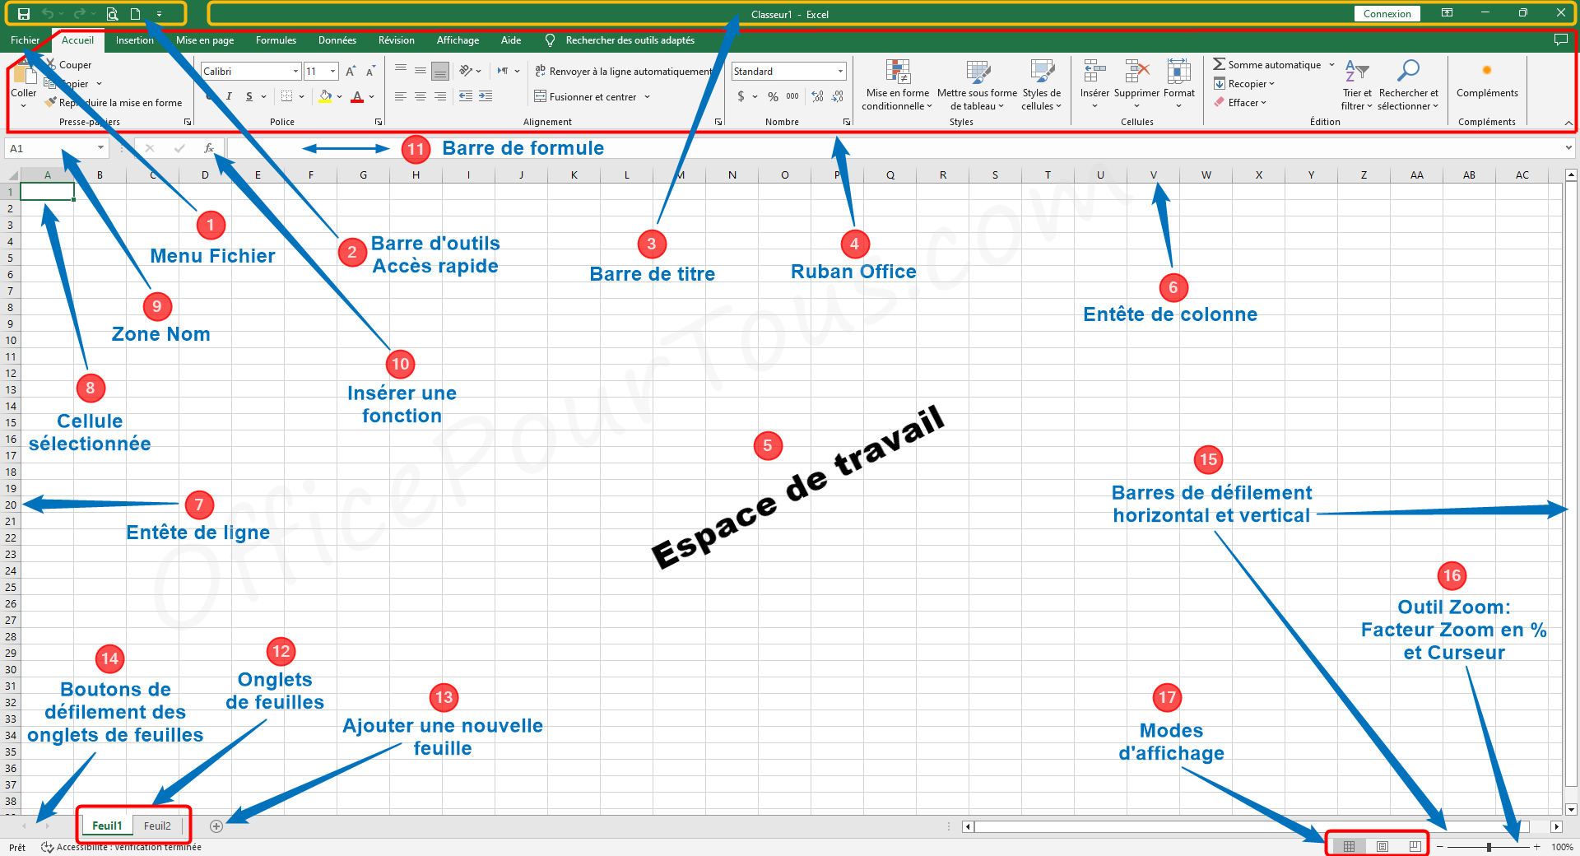Click the fill color yellow bucket swatch
The height and width of the screenshot is (856, 1580).
[325, 96]
